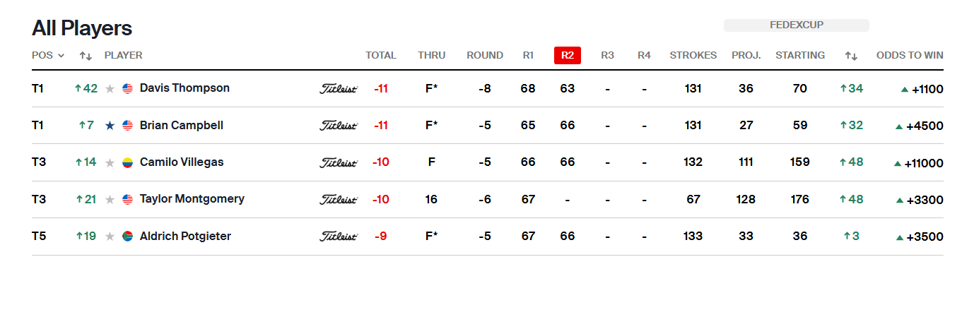Toggle favorite star for Davis Thompson
974x317 pixels.
[x=110, y=89]
